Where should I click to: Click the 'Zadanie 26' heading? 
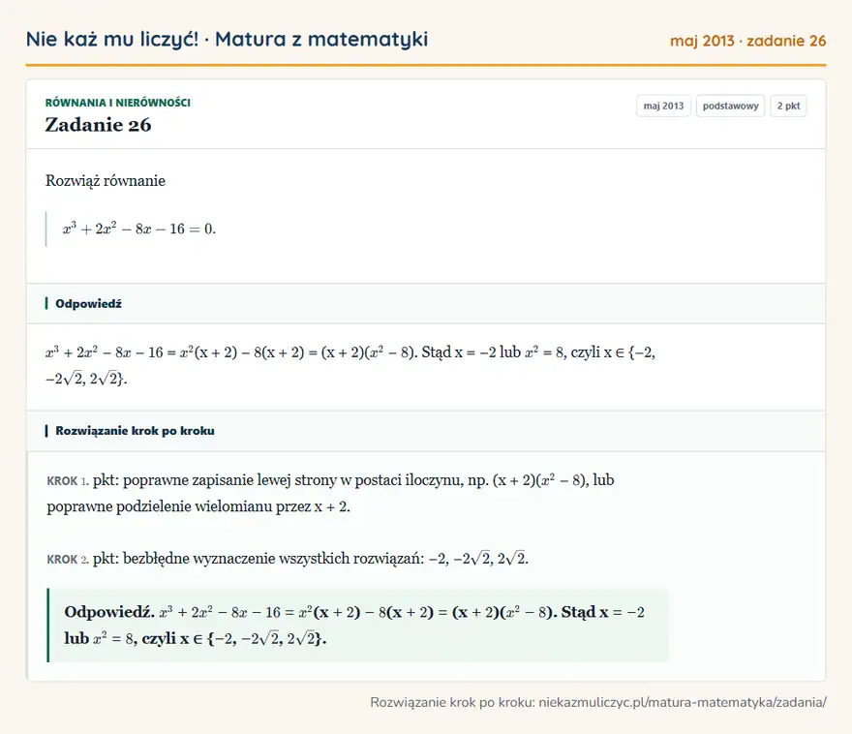tap(99, 125)
